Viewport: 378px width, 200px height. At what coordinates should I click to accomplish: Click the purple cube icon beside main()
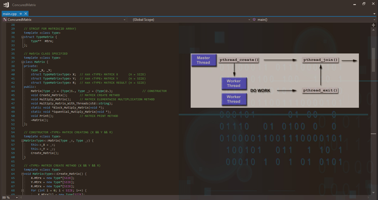click(x=254, y=20)
